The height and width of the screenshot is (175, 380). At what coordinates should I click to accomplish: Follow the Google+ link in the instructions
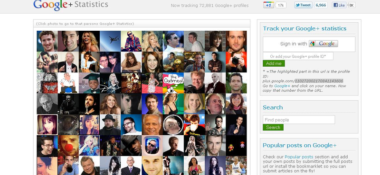click(x=282, y=86)
